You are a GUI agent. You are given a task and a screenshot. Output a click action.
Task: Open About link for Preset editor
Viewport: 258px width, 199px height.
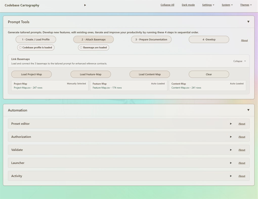coord(242,124)
